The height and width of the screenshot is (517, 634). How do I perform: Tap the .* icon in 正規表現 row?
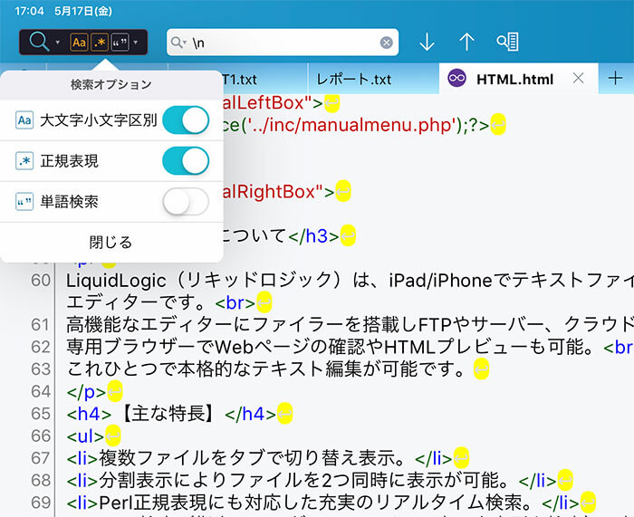click(24, 161)
